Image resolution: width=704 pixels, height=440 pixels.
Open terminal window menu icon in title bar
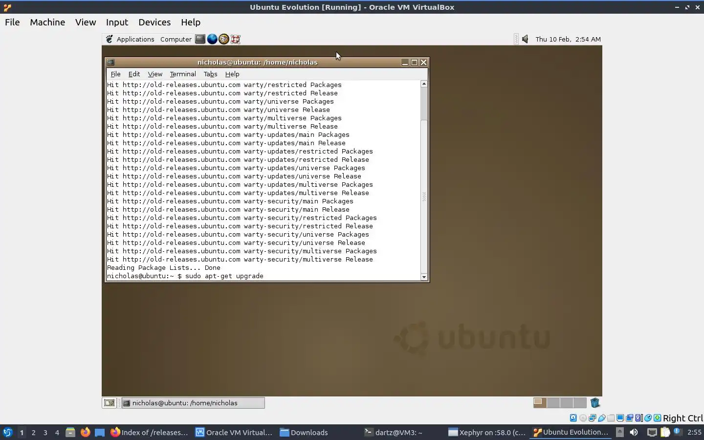[x=110, y=62]
